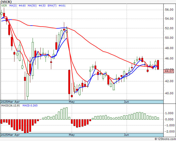Viewport: 176px width, 141px height.
Task: Click the 0.000 MACD axis label
Action: 169,119
